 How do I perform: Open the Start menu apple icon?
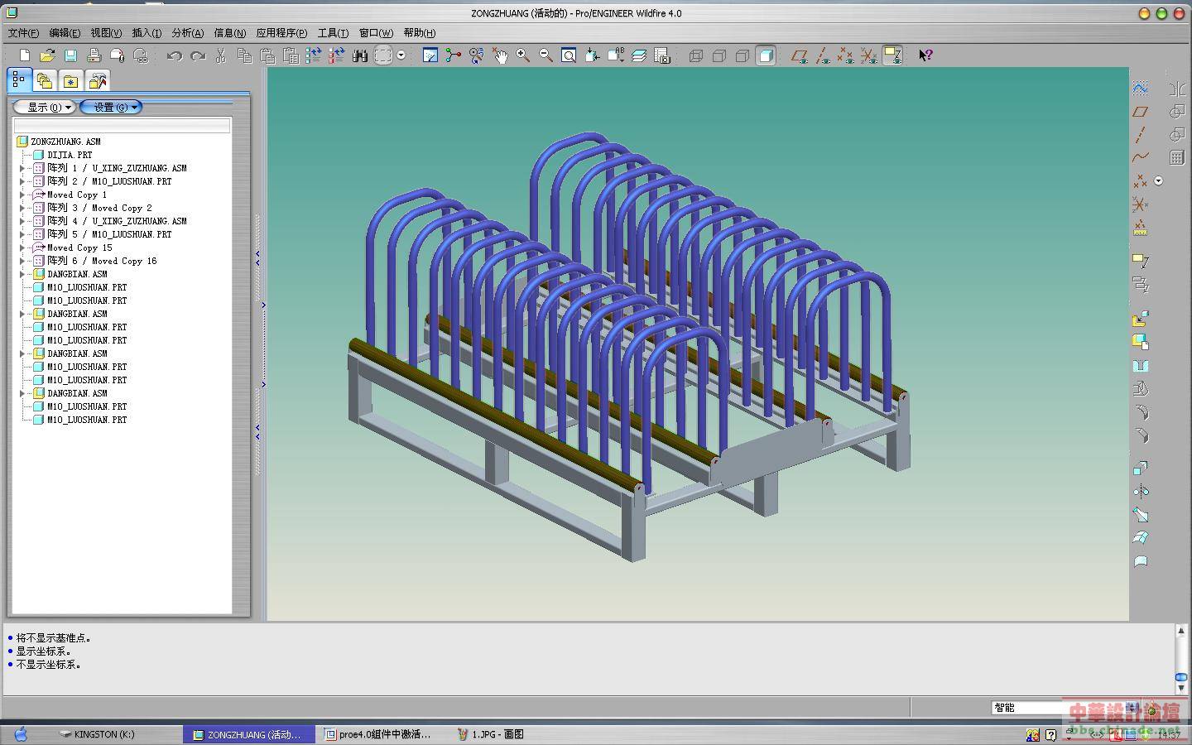[x=21, y=734]
